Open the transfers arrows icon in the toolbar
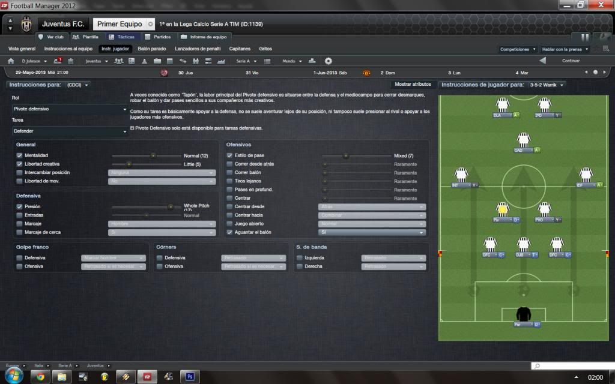The image size is (615, 384). pyautogui.click(x=183, y=61)
